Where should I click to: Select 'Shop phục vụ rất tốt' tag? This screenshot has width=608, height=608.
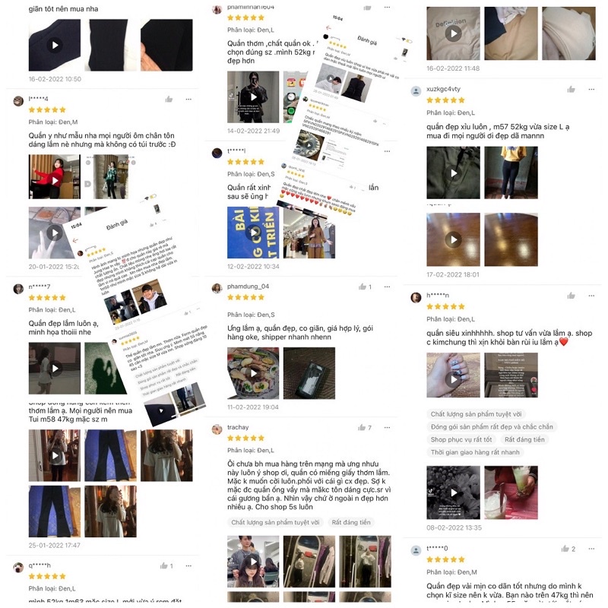tap(461, 439)
